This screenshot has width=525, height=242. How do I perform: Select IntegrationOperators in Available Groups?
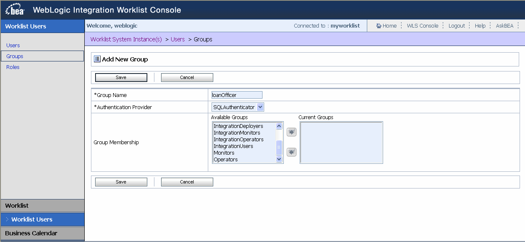pos(239,140)
